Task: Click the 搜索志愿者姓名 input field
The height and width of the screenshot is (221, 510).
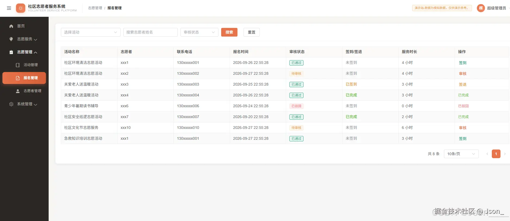Action: click(x=151, y=32)
